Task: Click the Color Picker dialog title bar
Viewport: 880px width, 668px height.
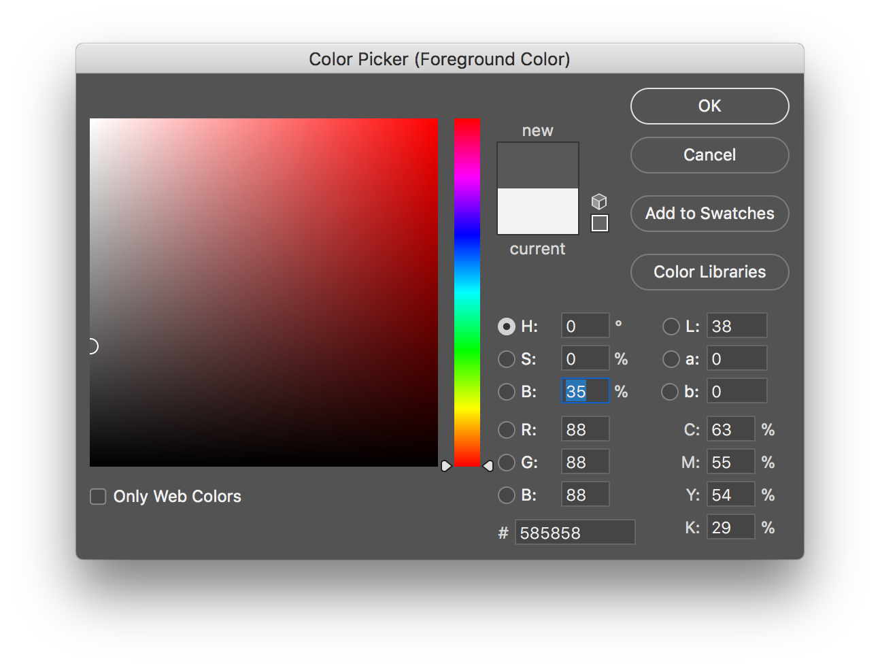Action: (x=440, y=59)
